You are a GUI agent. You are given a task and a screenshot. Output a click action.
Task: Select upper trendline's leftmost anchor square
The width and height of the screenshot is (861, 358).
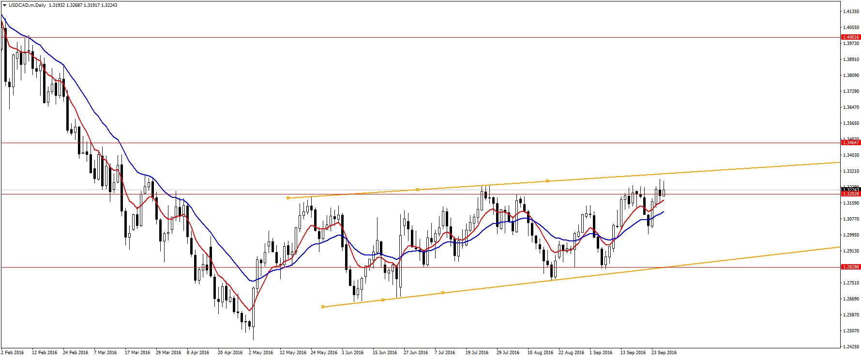288,198
